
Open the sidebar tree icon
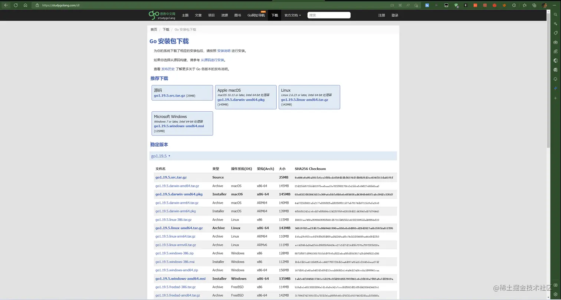click(x=555, y=79)
